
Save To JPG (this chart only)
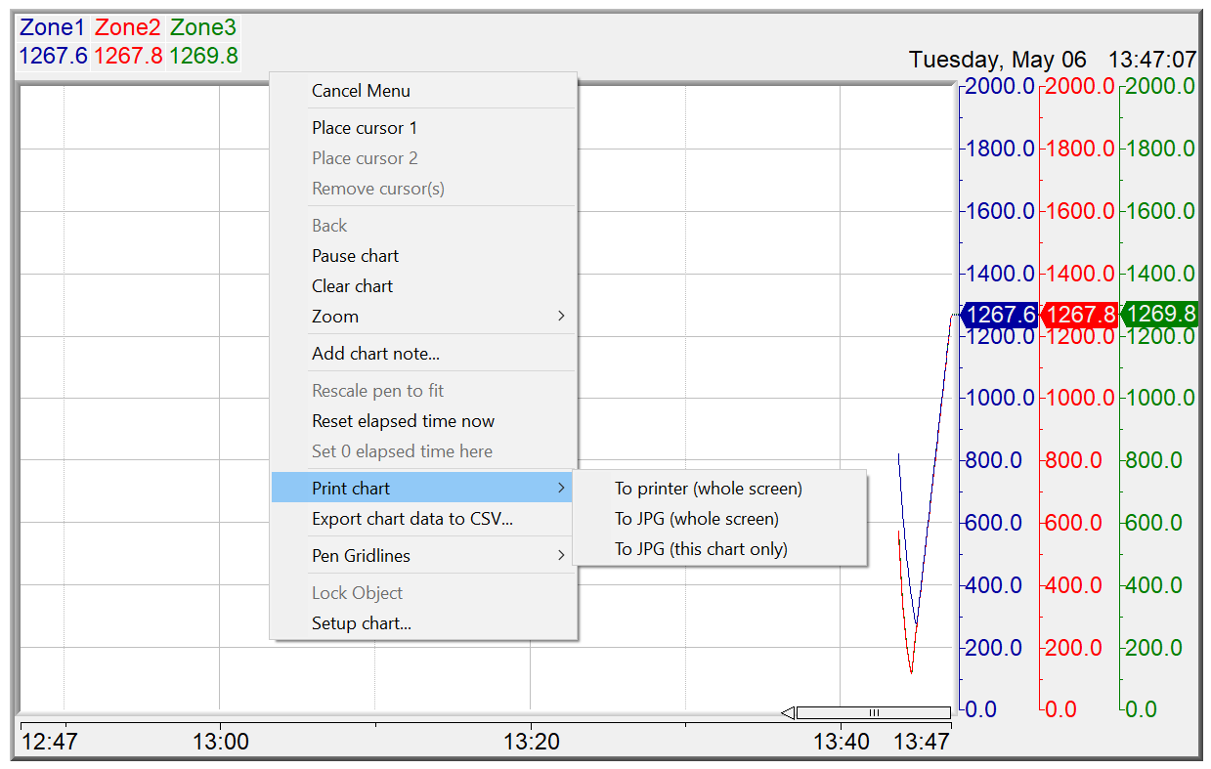(x=701, y=549)
